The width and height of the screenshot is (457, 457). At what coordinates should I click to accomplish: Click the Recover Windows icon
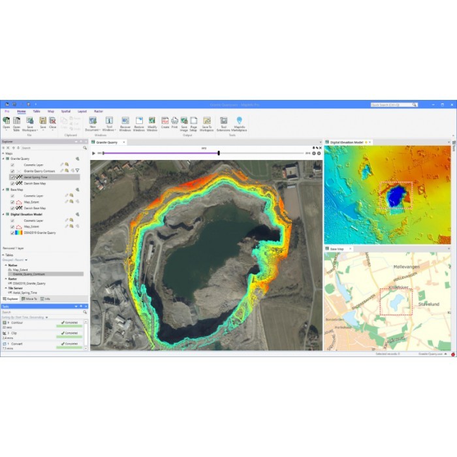(x=125, y=121)
